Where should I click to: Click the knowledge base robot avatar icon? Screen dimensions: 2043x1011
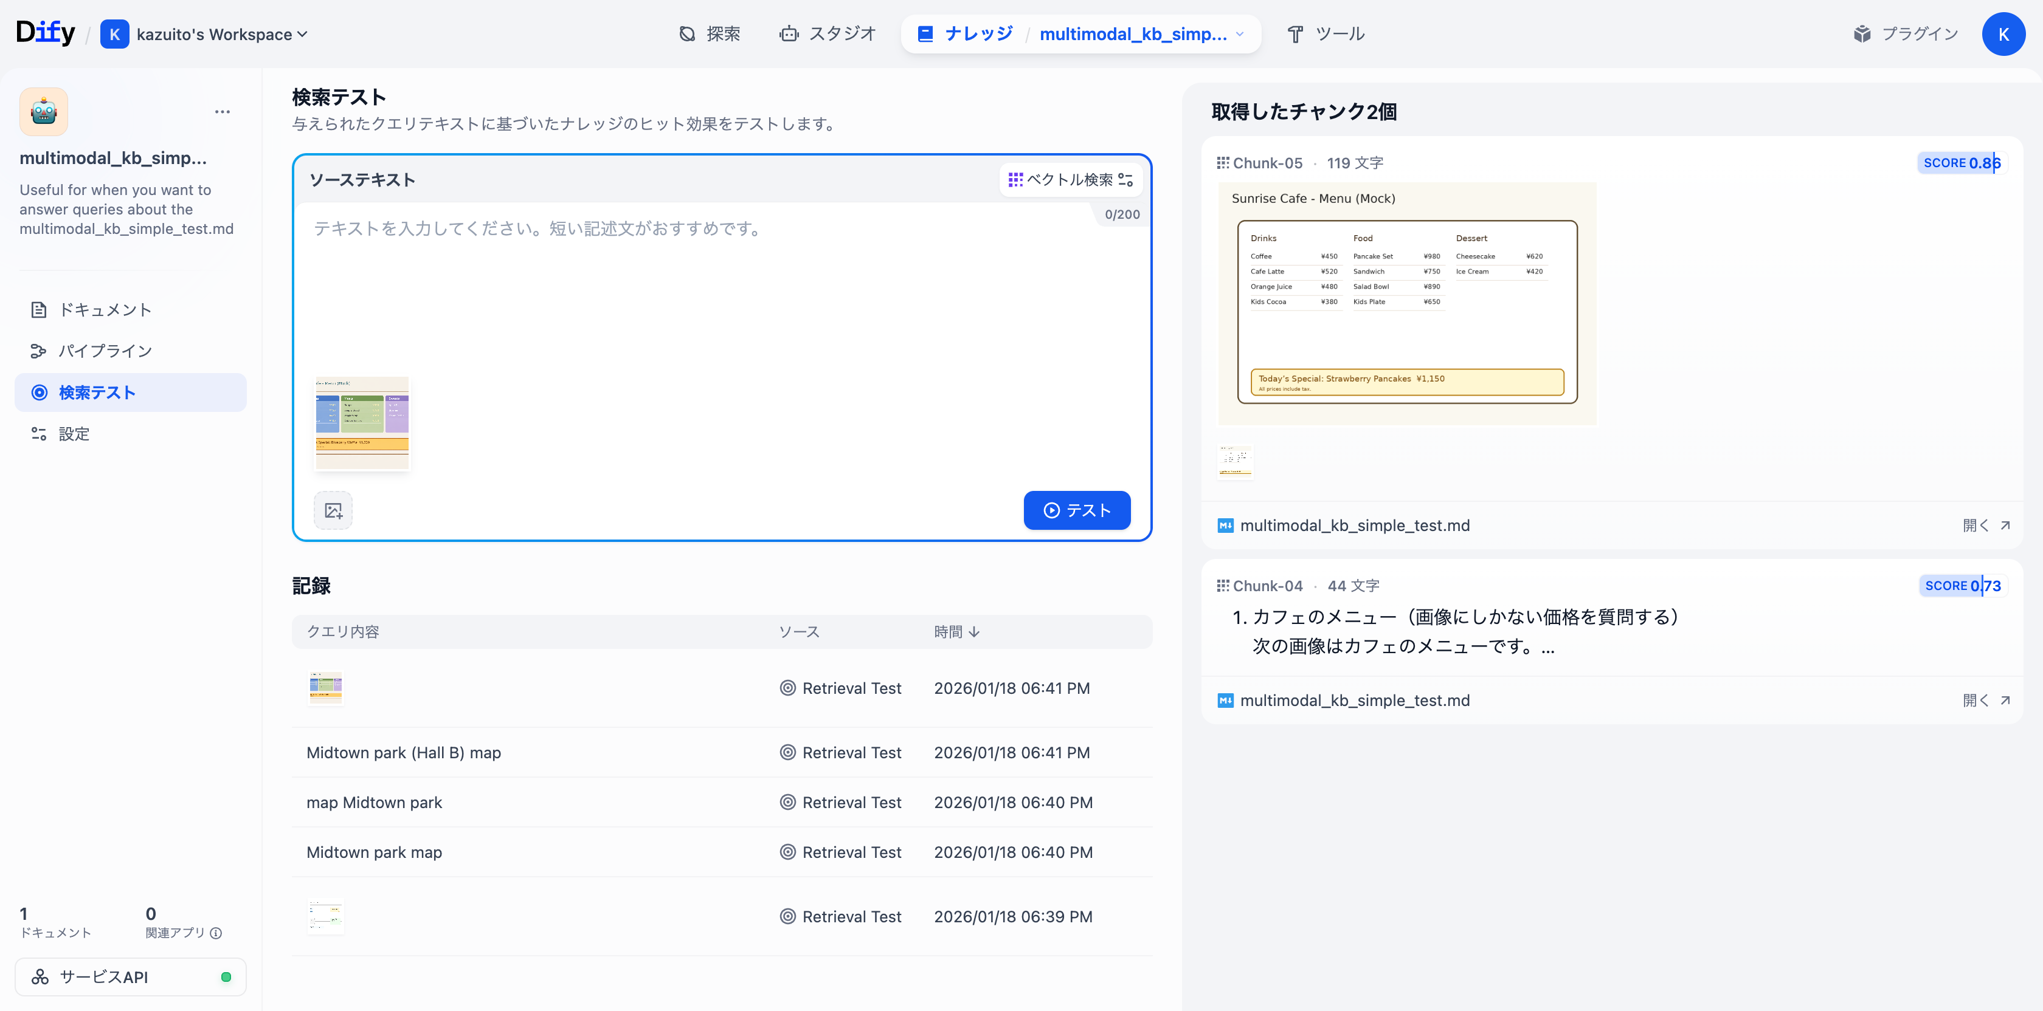coord(44,112)
